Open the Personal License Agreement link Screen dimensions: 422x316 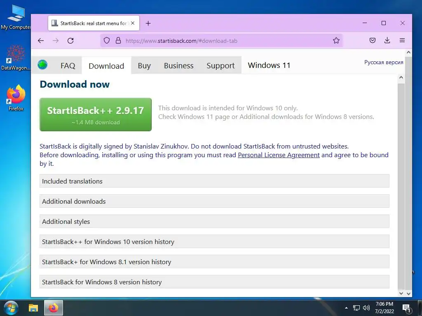point(279,155)
